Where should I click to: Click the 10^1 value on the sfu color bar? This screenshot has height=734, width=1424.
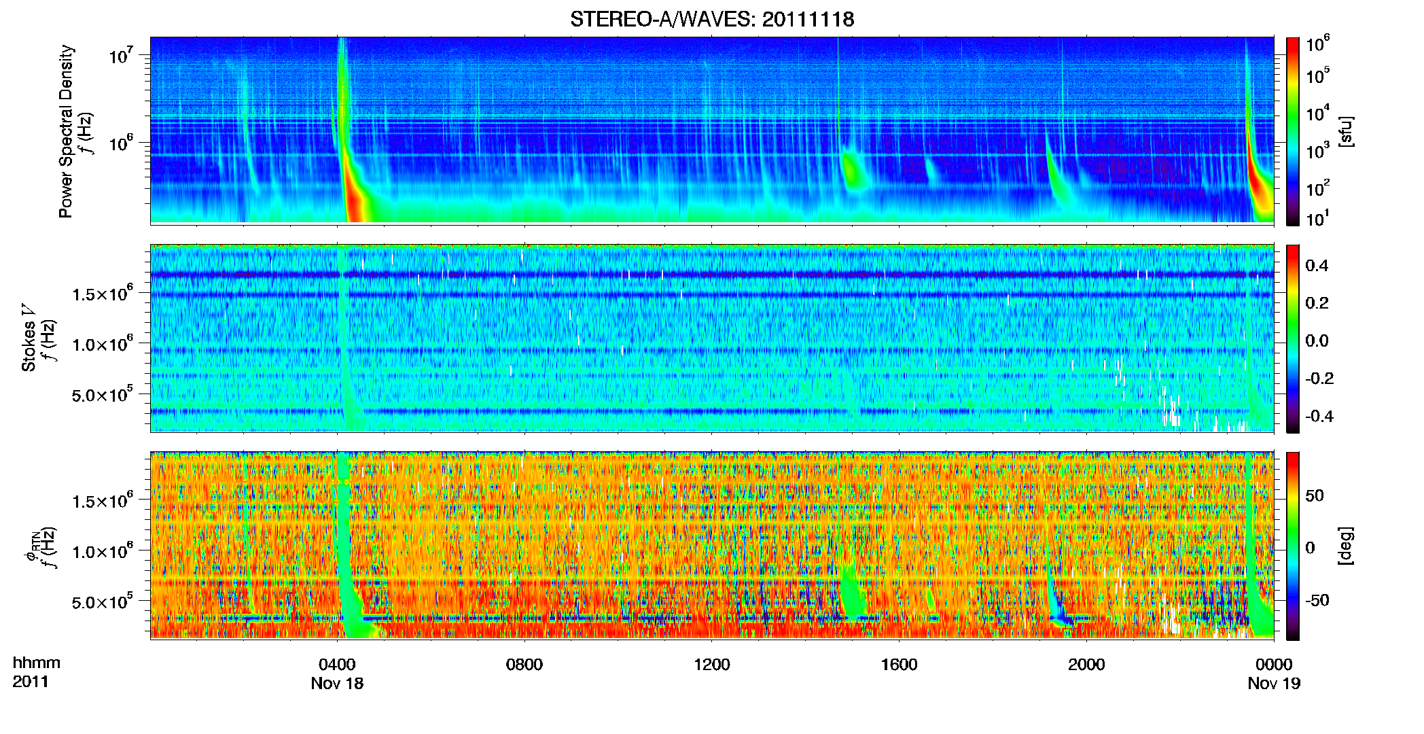(x=1318, y=218)
